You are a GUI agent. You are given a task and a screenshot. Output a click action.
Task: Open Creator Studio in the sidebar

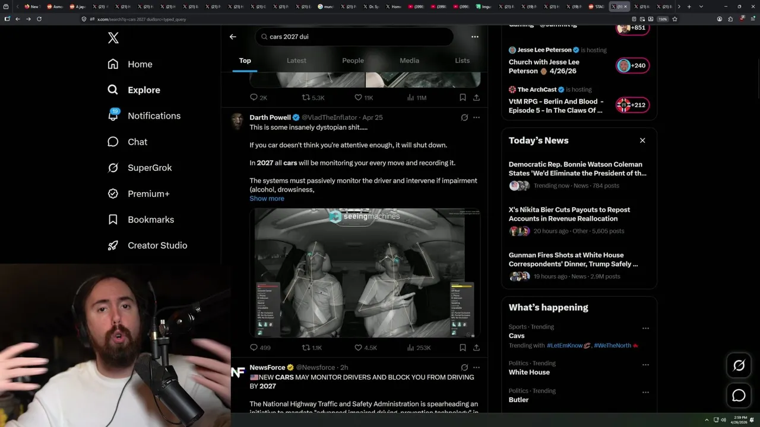tap(147, 246)
